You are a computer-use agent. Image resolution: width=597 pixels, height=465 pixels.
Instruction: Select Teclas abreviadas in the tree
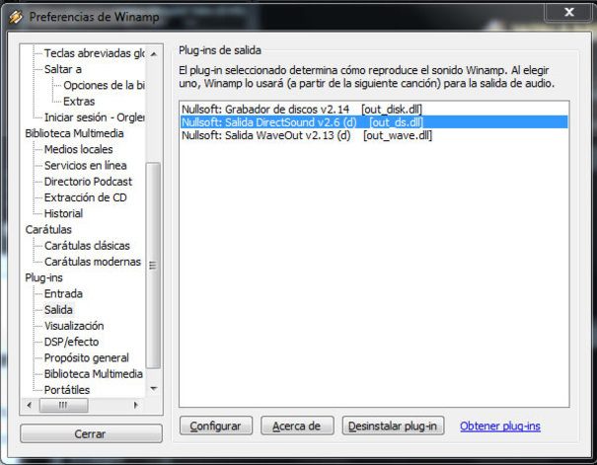[94, 53]
